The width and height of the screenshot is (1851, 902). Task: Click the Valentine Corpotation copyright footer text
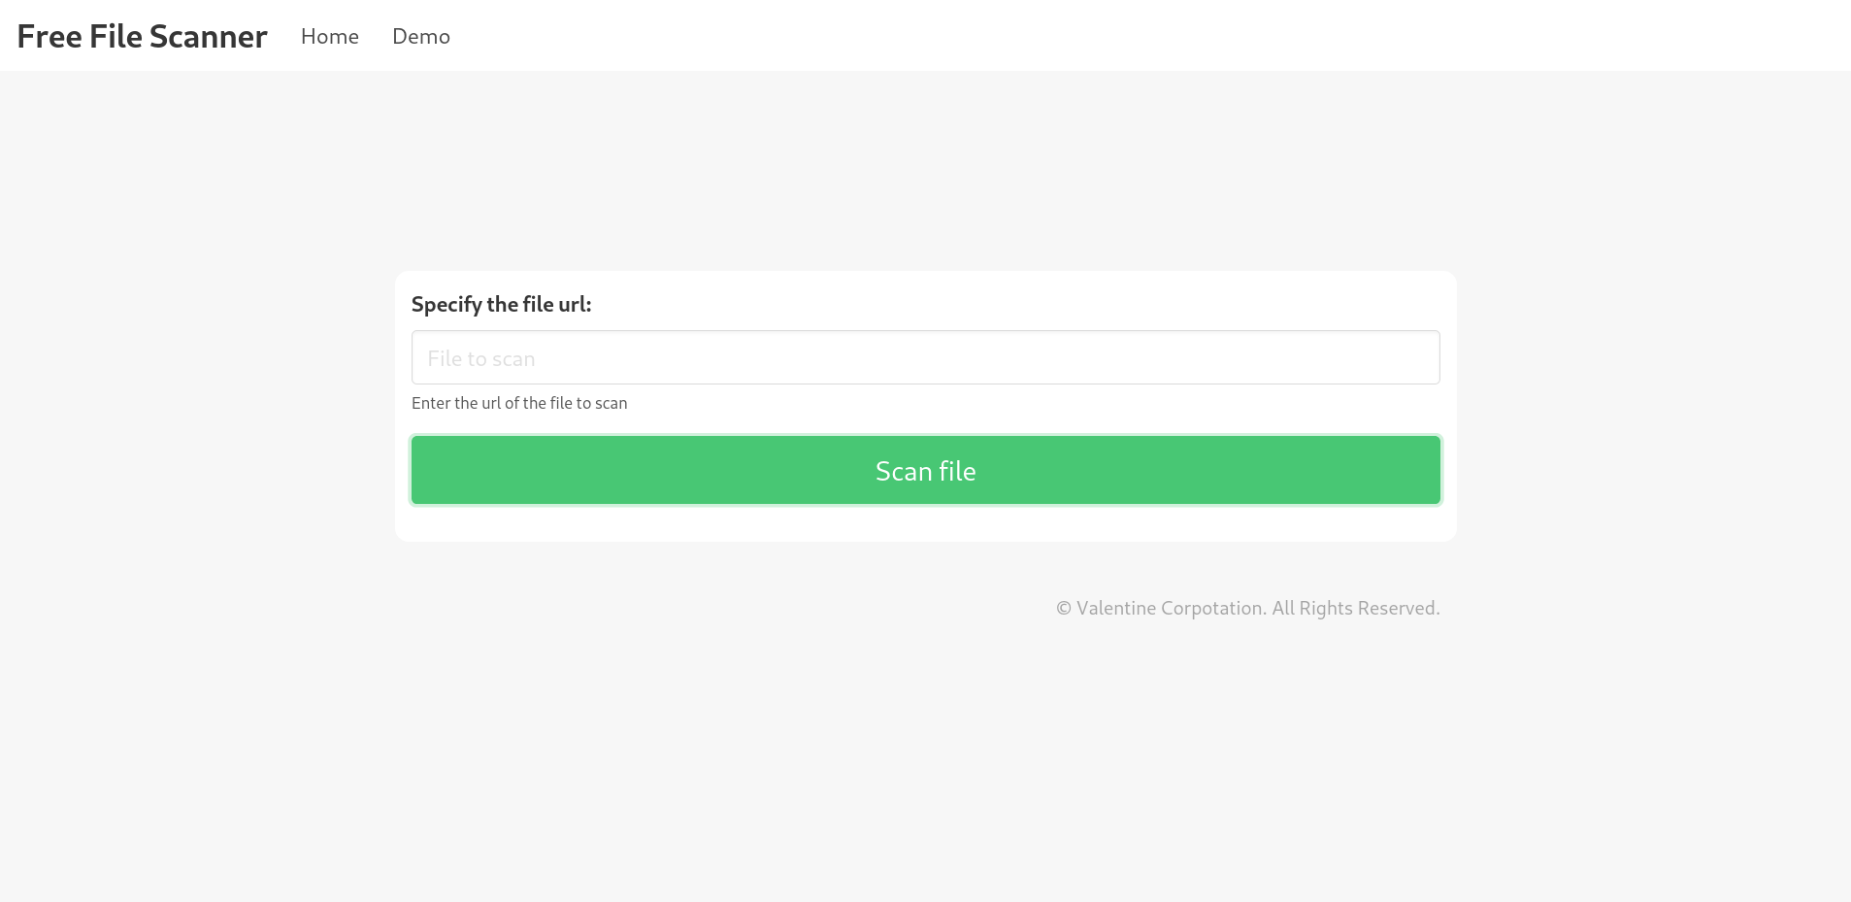click(x=1247, y=608)
